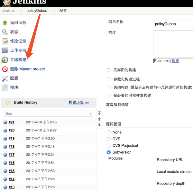Viewport: 193px width, 190px height.
Task: Choose the CVS Projectset radio option
Action: coord(109,146)
